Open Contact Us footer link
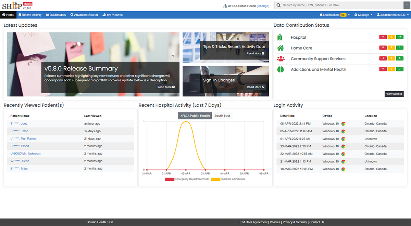The image size is (411, 226). click(317, 222)
